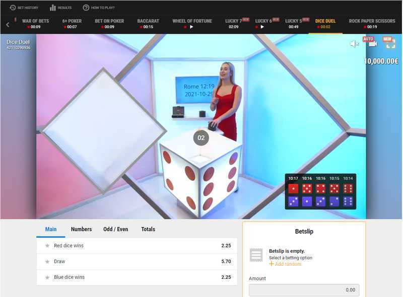Focus the Amount input field
Image resolution: width=403 pixels, height=297 pixels.
coord(304,290)
